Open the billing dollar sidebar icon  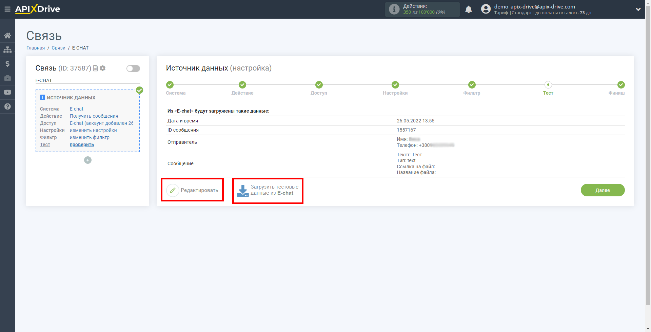[x=7, y=64]
